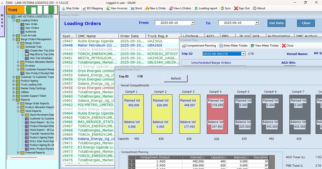This screenshot has width=322, height=169.
Task: Open the BO Mapping toolbar item
Action: [x=93, y=8]
